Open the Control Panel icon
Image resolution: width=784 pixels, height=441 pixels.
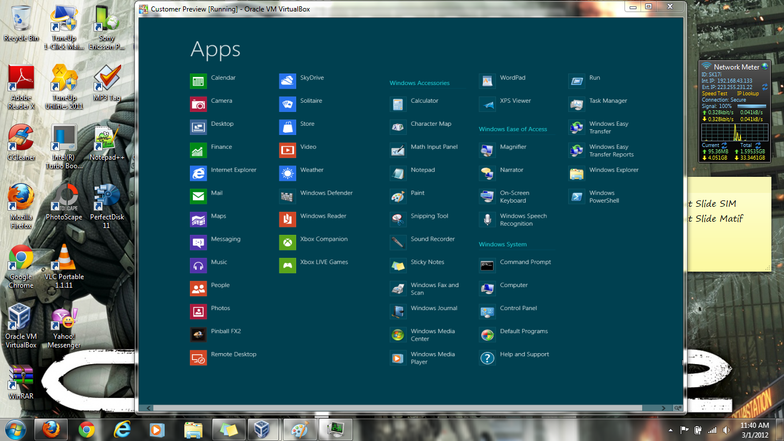(487, 312)
